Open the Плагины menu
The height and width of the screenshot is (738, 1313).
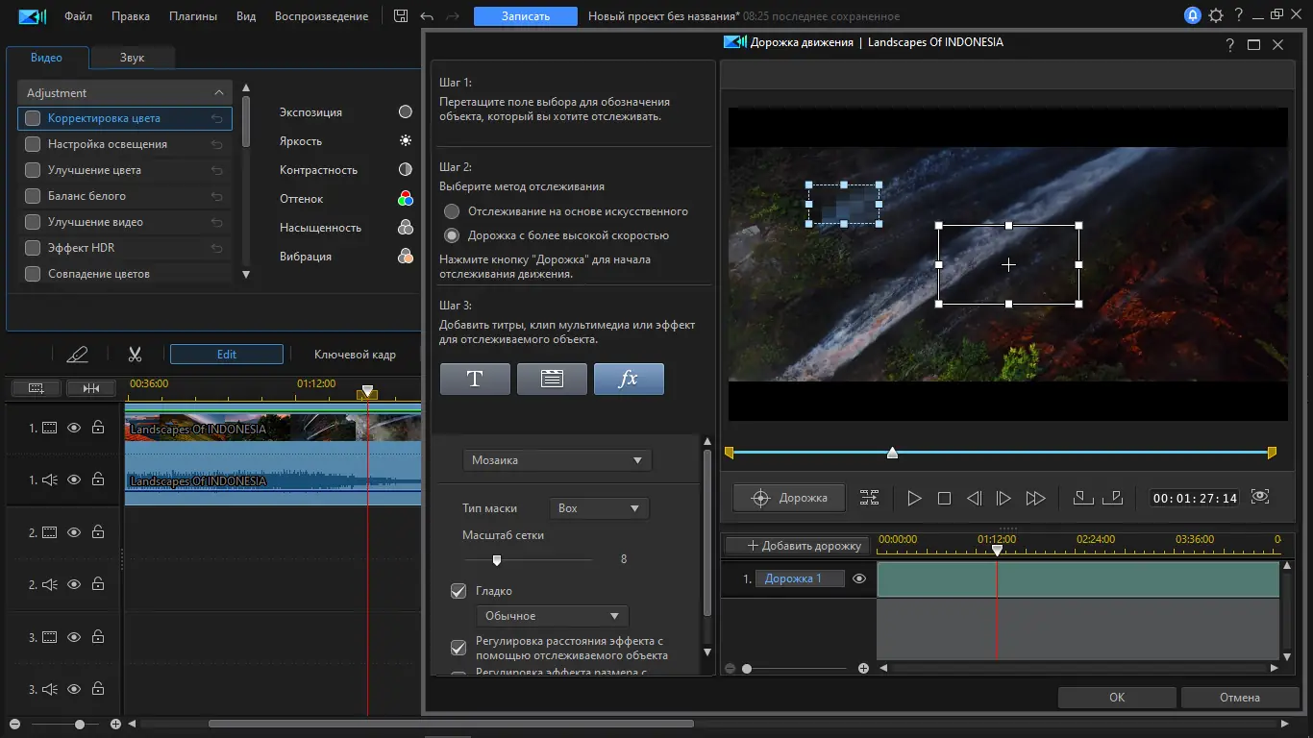[192, 16]
